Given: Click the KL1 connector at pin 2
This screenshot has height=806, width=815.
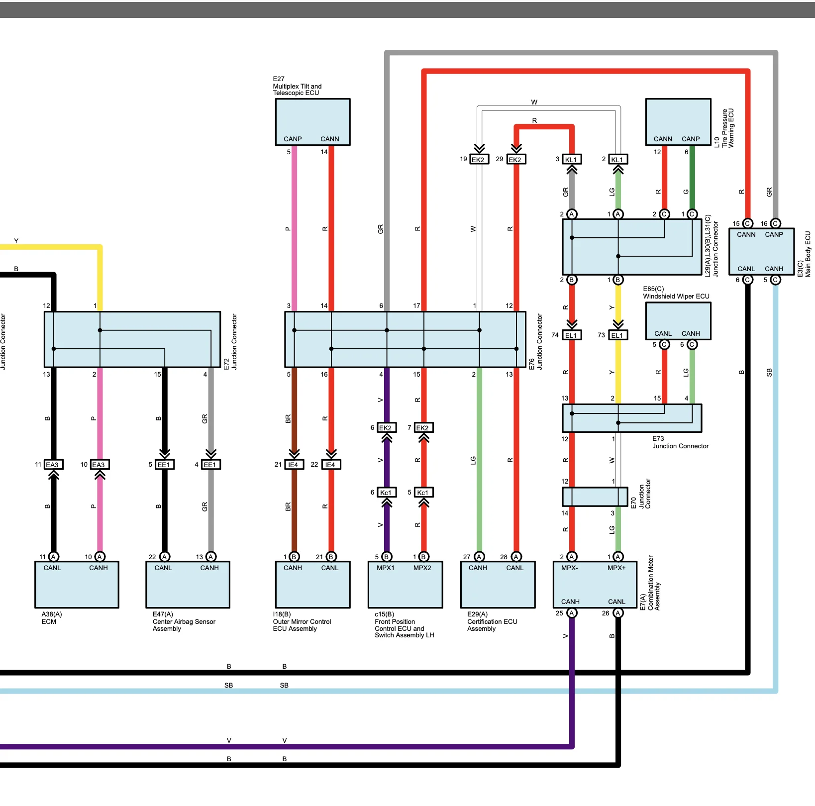Looking at the screenshot, I should point(617,159).
